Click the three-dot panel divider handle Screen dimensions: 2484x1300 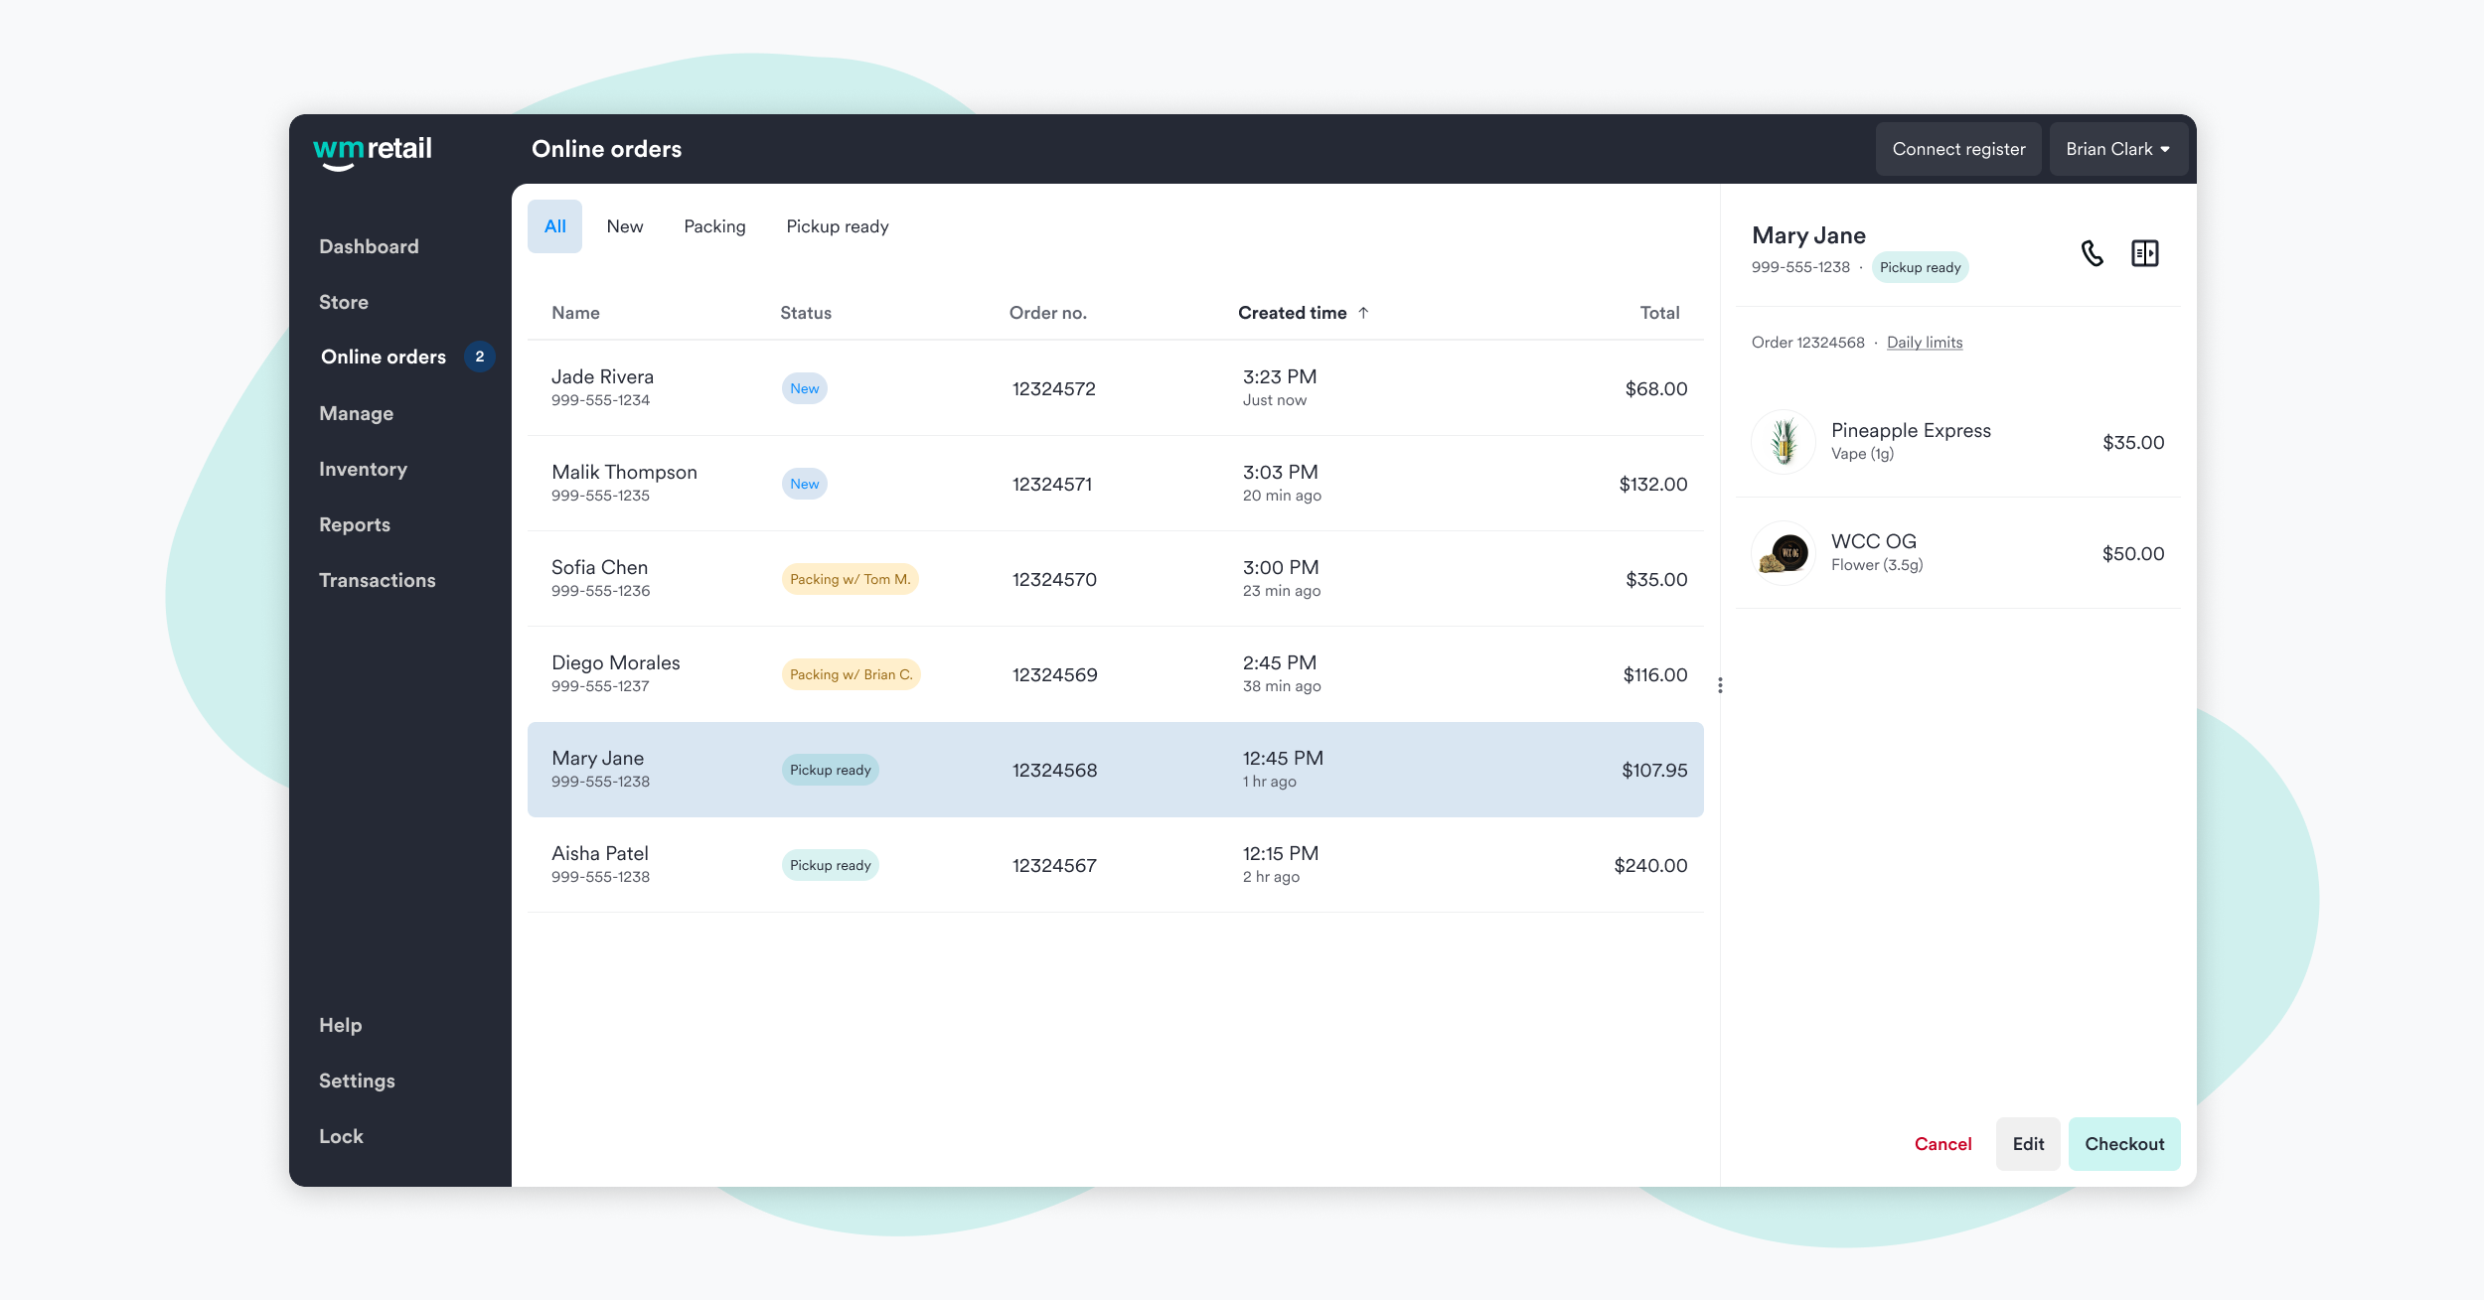tap(1720, 685)
